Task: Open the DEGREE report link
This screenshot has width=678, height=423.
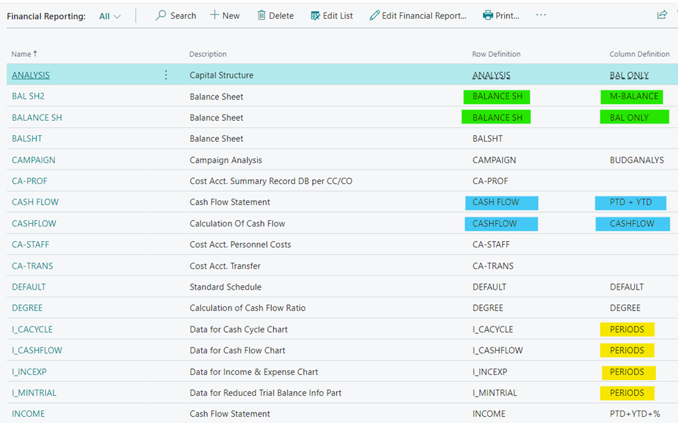Action: [27, 308]
